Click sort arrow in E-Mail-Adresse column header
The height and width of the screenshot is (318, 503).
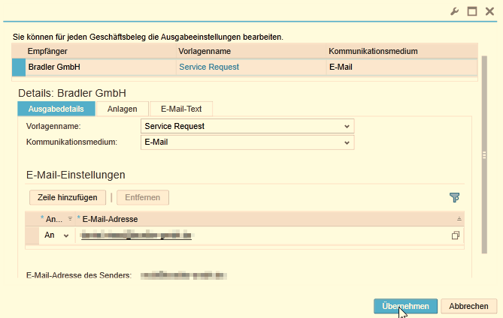(459, 218)
